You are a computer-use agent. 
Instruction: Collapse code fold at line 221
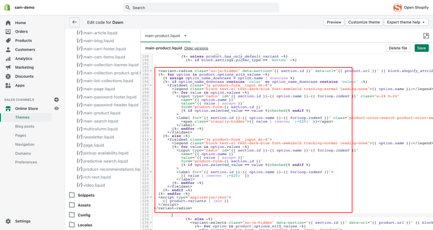point(151,172)
